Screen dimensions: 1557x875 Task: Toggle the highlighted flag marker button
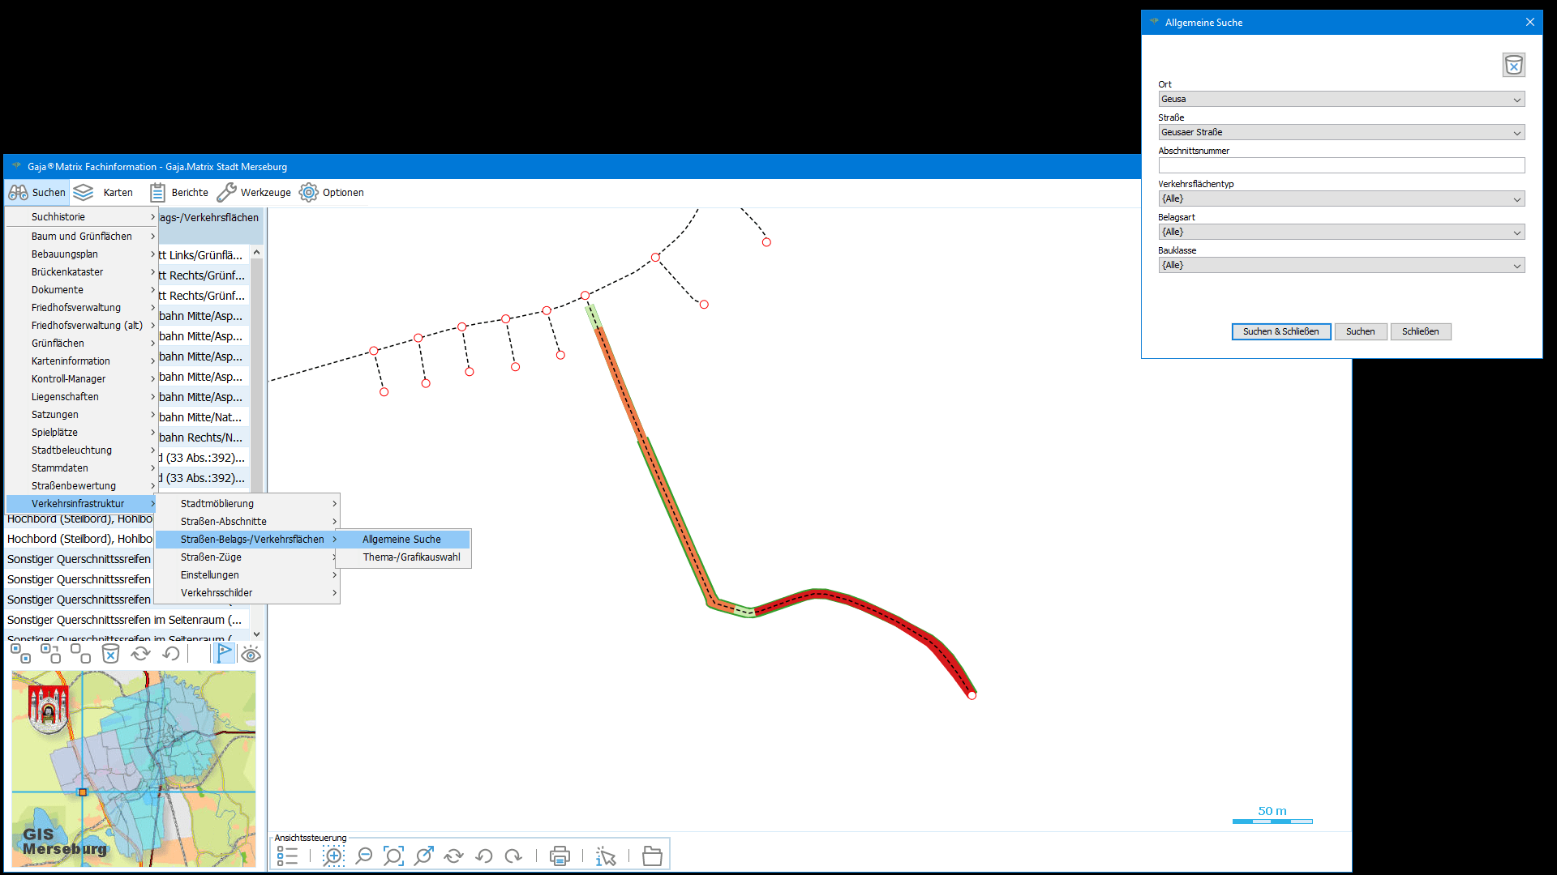coord(224,653)
